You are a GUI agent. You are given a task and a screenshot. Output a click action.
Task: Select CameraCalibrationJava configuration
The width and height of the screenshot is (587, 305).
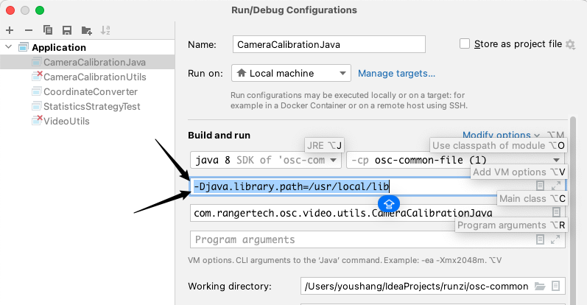click(94, 62)
